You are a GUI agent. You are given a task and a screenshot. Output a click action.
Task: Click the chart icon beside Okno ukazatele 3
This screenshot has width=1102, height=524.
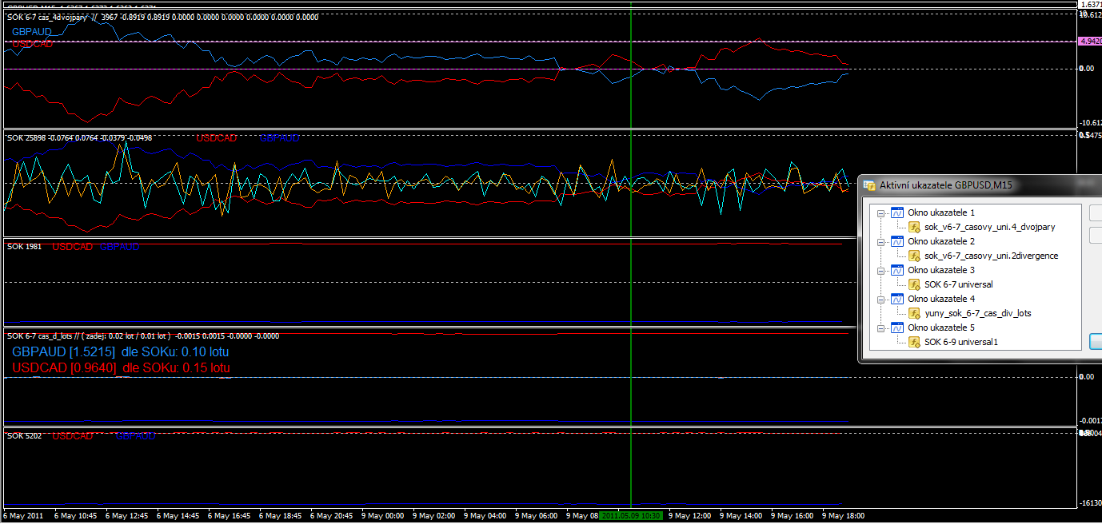tap(897, 270)
